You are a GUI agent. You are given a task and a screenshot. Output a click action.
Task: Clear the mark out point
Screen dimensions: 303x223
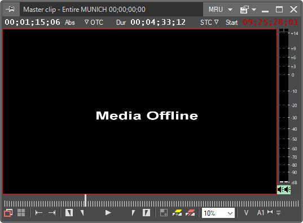coord(133,213)
